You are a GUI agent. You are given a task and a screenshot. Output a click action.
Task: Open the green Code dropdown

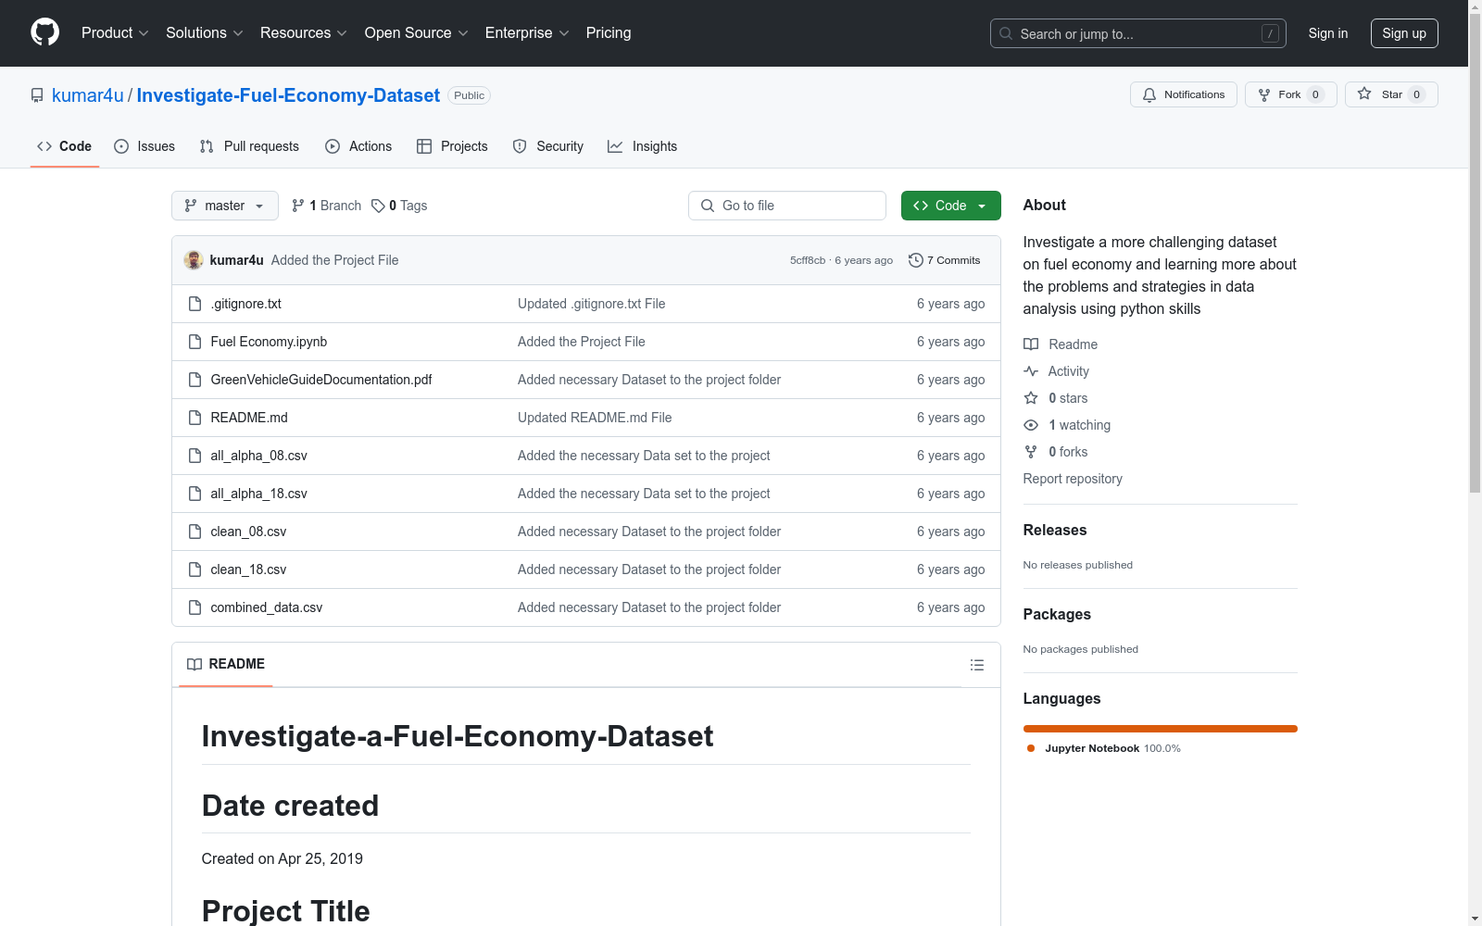pos(950,206)
